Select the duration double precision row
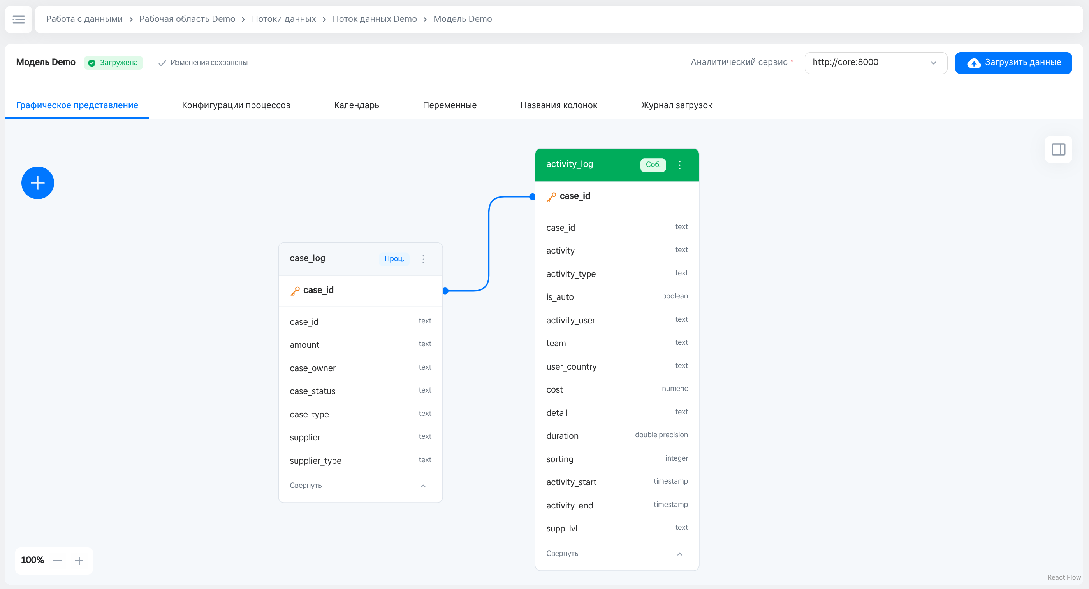Screen dimensions: 1089x589 (x=617, y=436)
